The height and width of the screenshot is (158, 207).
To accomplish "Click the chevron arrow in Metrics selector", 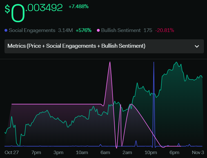I will pos(197,46).
